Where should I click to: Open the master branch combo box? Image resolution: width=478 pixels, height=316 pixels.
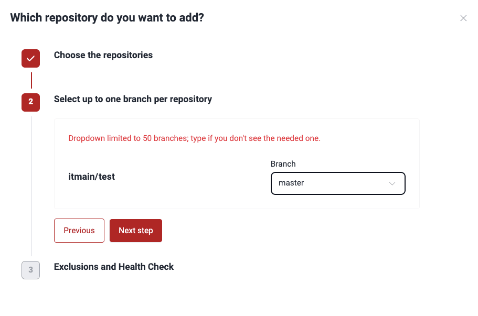tap(338, 183)
